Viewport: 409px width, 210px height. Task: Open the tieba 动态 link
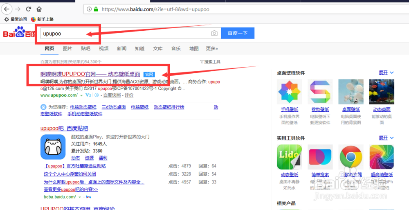pos(76,158)
